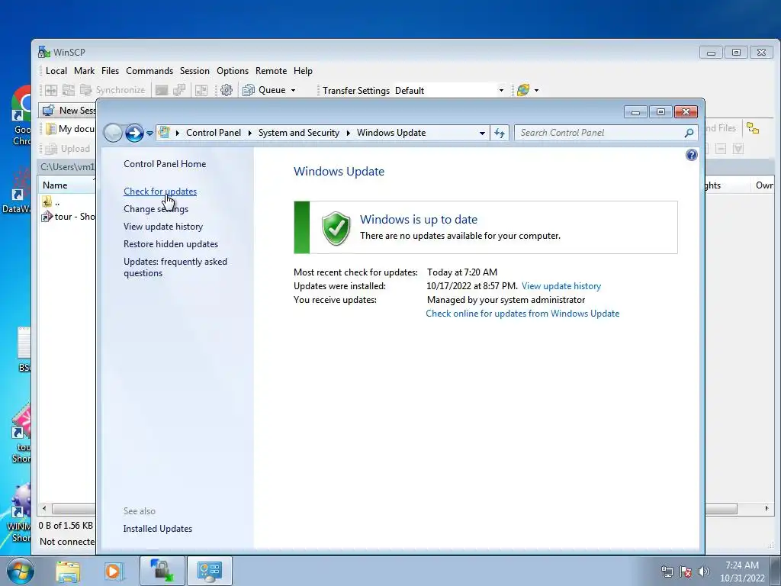781x586 pixels.
Task: Open WinSCP Remote menu
Action: pyautogui.click(x=271, y=71)
